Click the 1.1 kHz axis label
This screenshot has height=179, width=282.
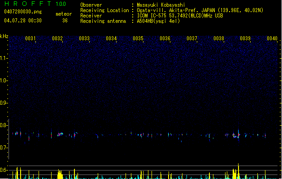tap(4, 58)
